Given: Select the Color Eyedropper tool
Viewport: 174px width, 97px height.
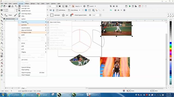Looking at the screenshot, I should pyautogui.click(x=2, y=60).
